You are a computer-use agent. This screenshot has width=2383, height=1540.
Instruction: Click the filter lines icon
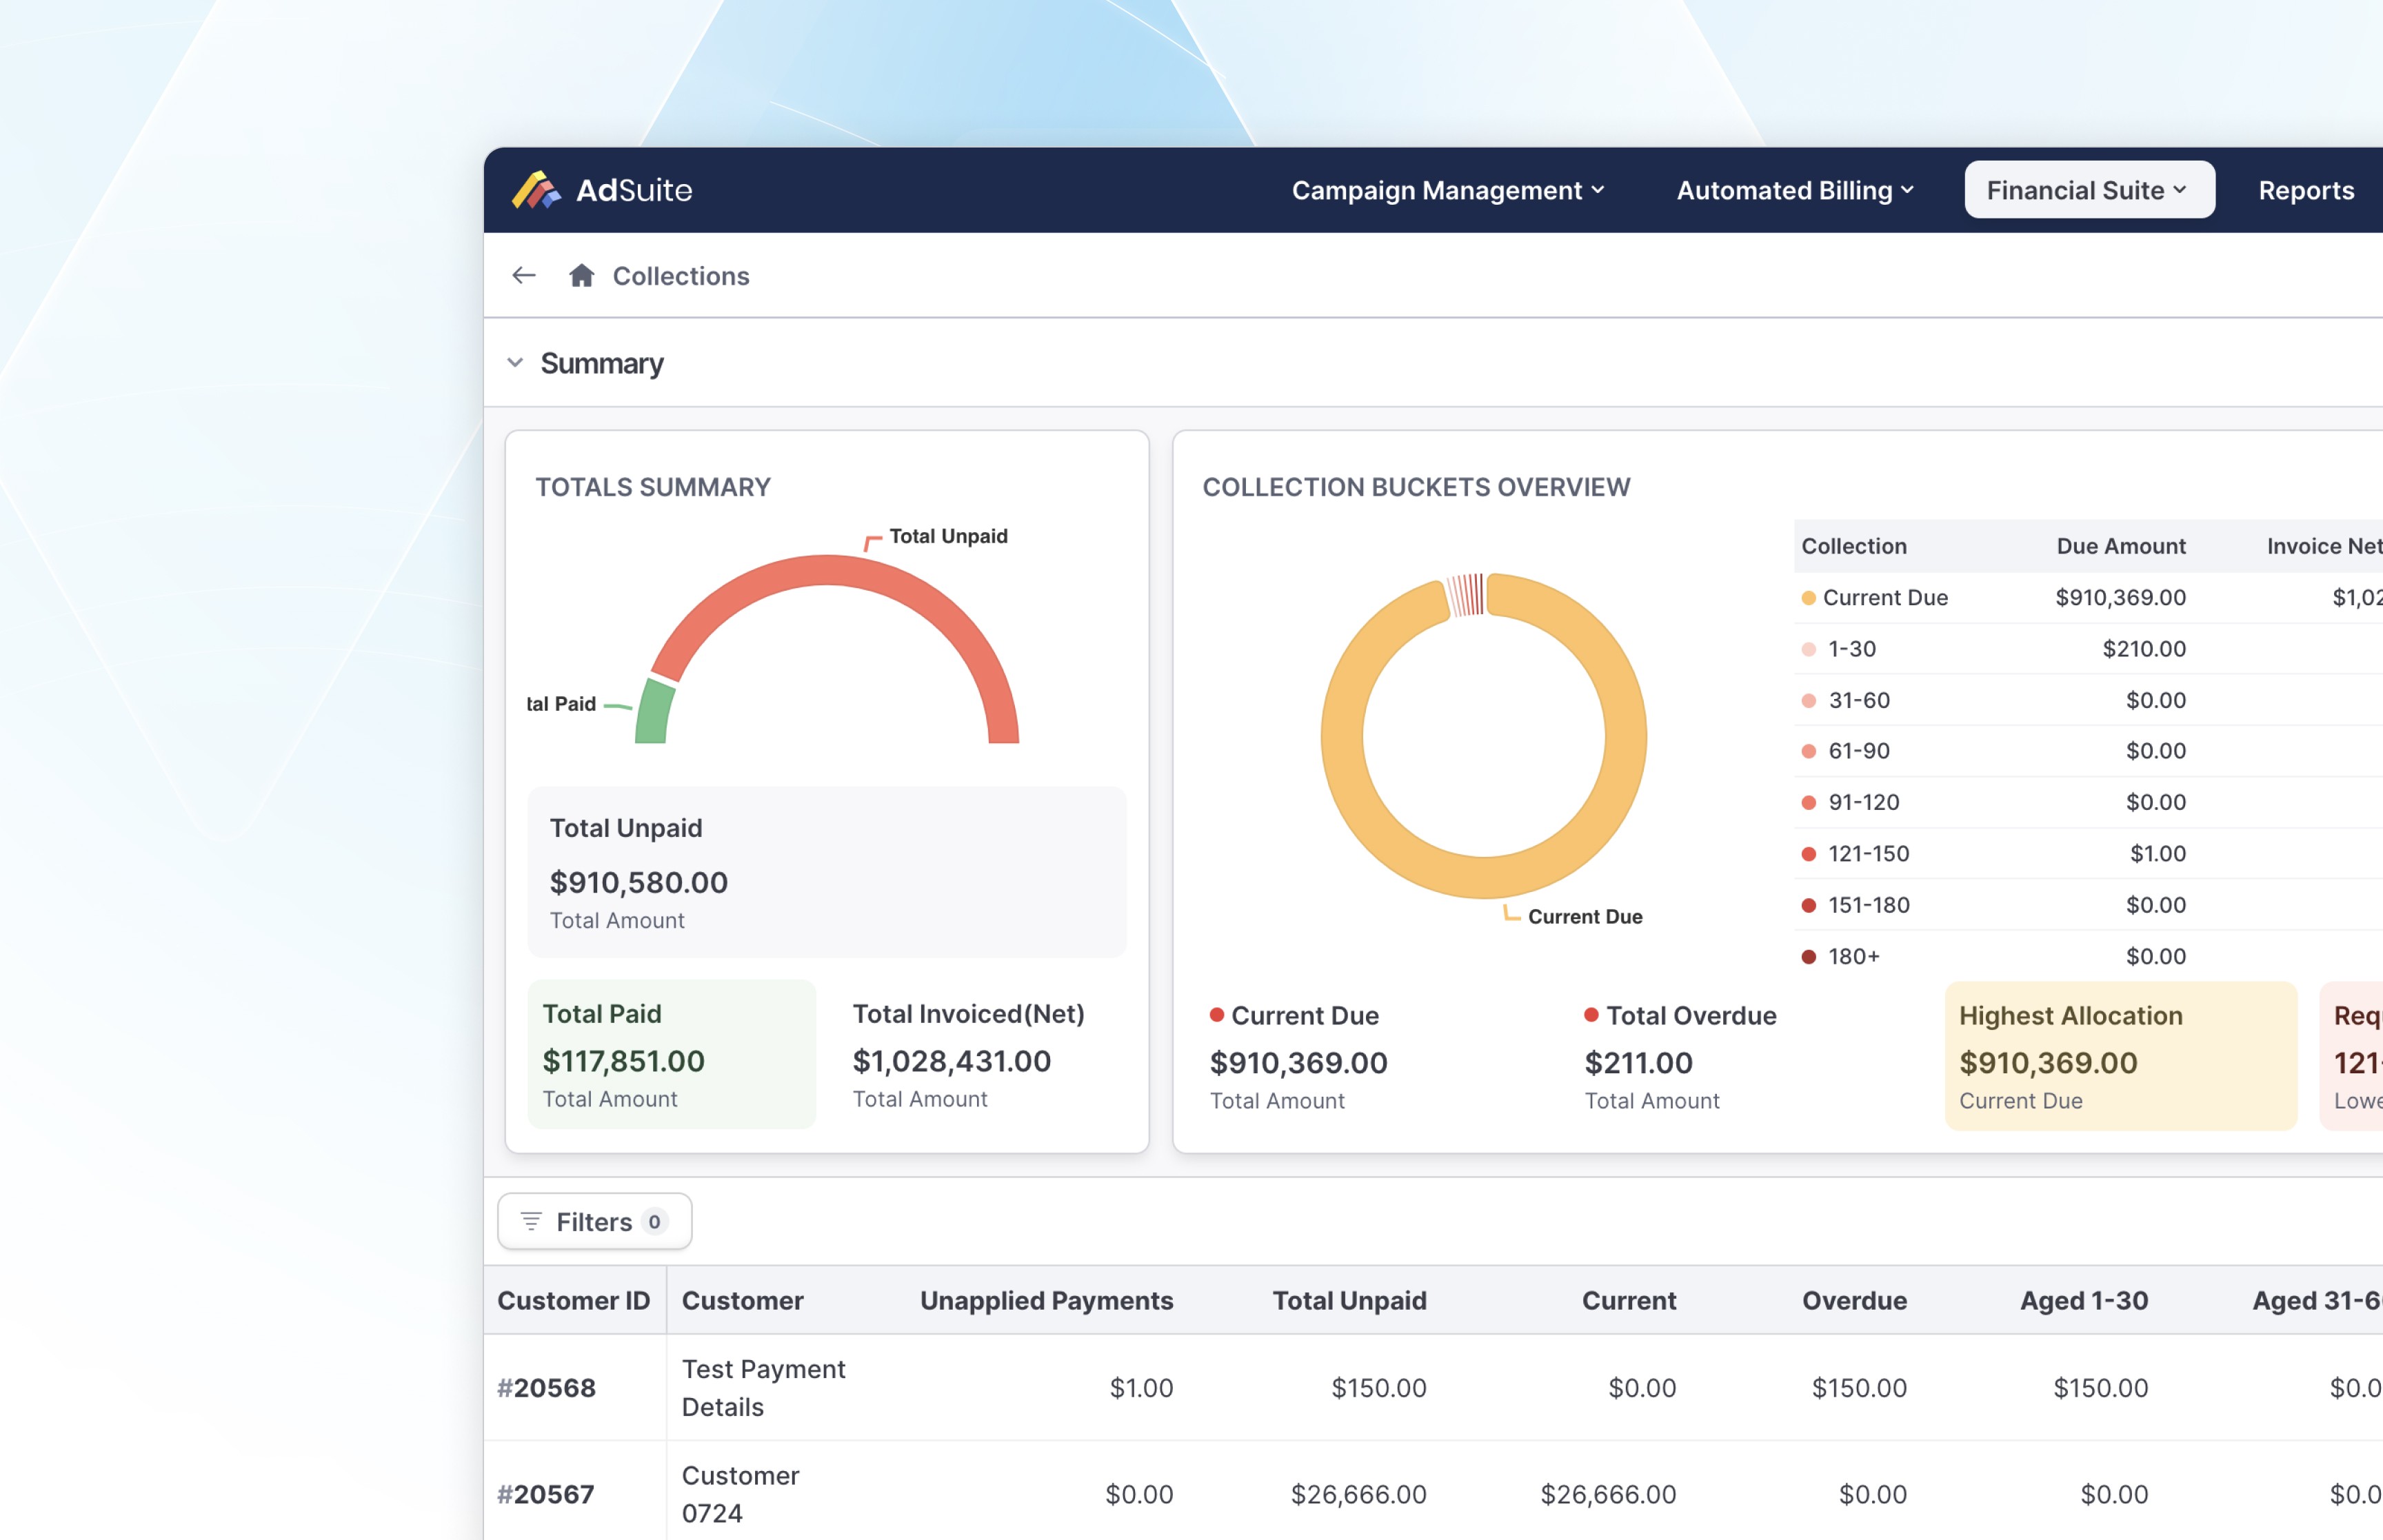[x=531, y=1221]
